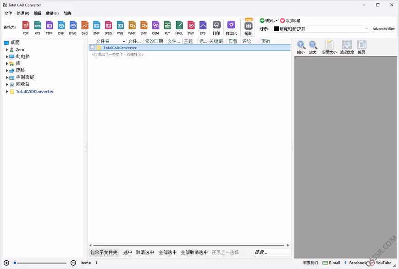Open the YouTube link

[x=381, y=263]
